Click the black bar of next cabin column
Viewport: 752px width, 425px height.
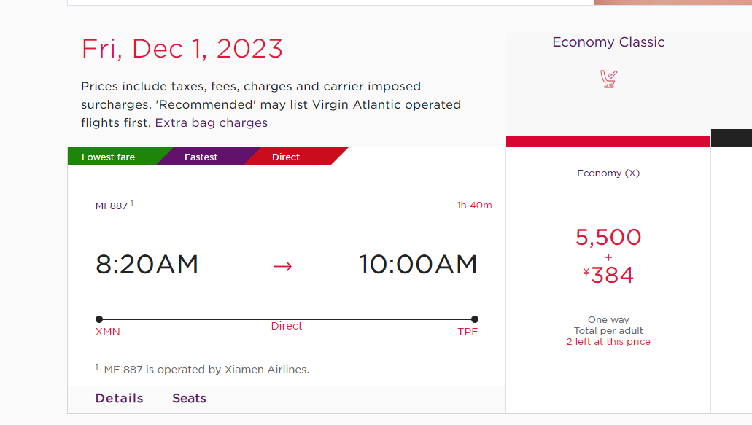pyautogui.click(x=732, y=138)
